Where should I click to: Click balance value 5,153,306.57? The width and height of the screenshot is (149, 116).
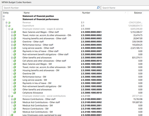pos(136,32)
